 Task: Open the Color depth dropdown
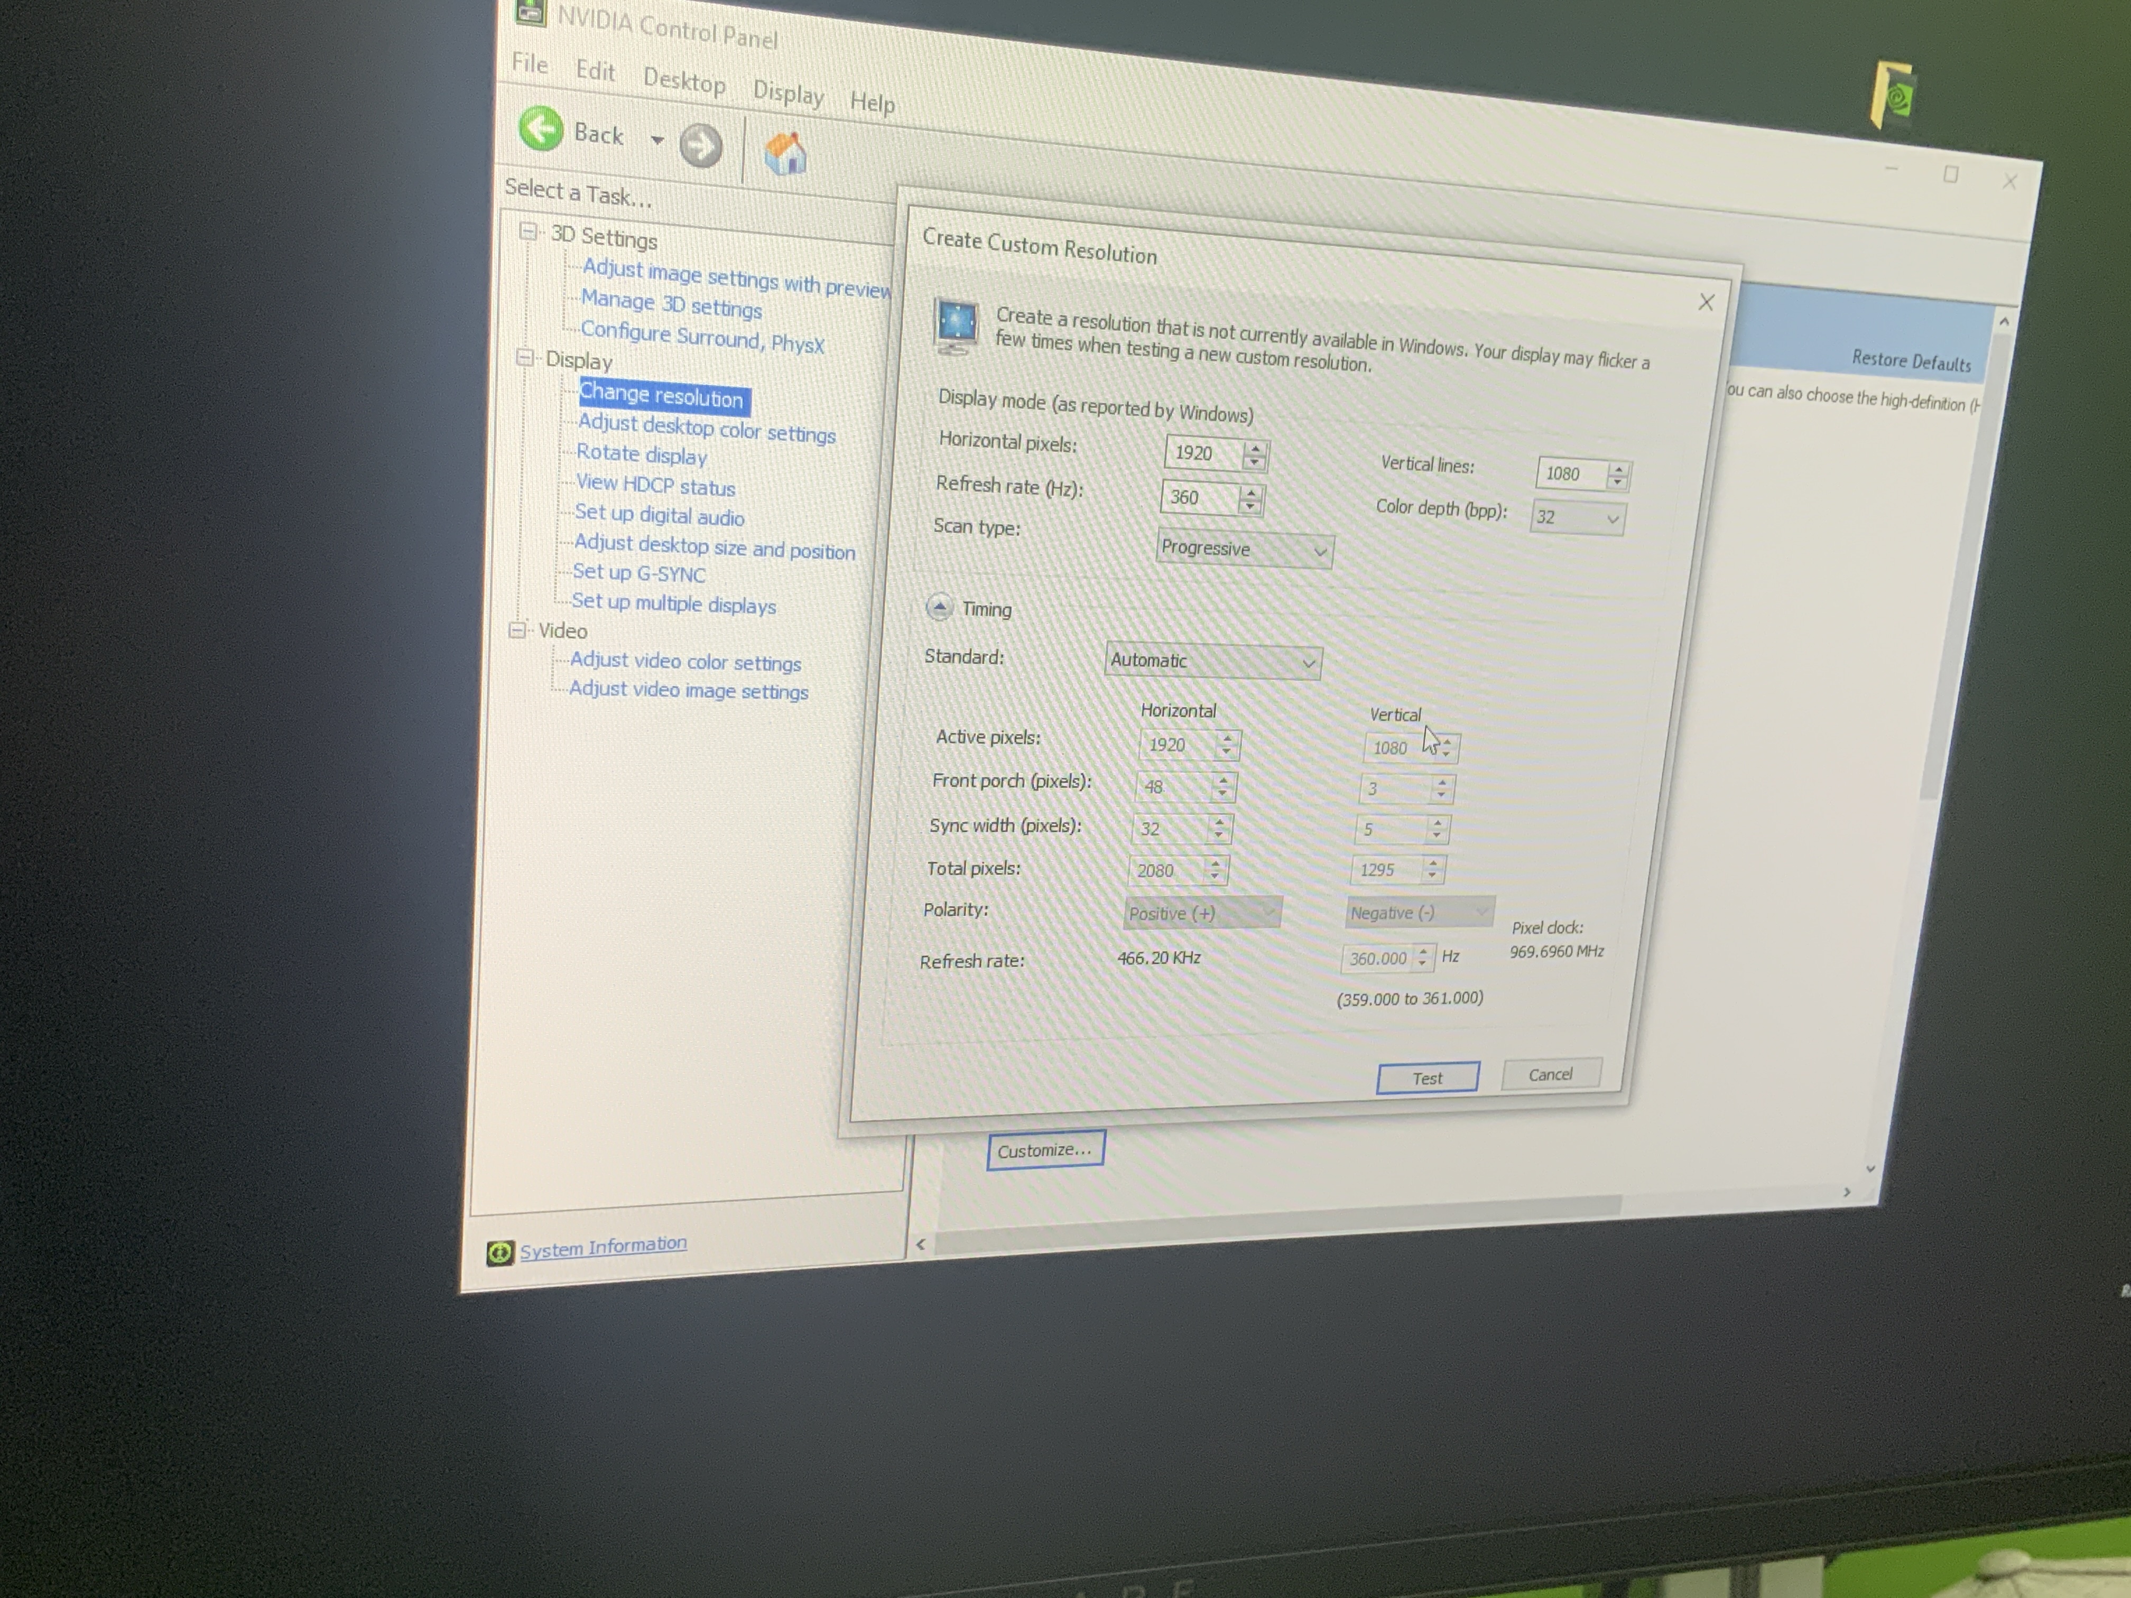1577,518
